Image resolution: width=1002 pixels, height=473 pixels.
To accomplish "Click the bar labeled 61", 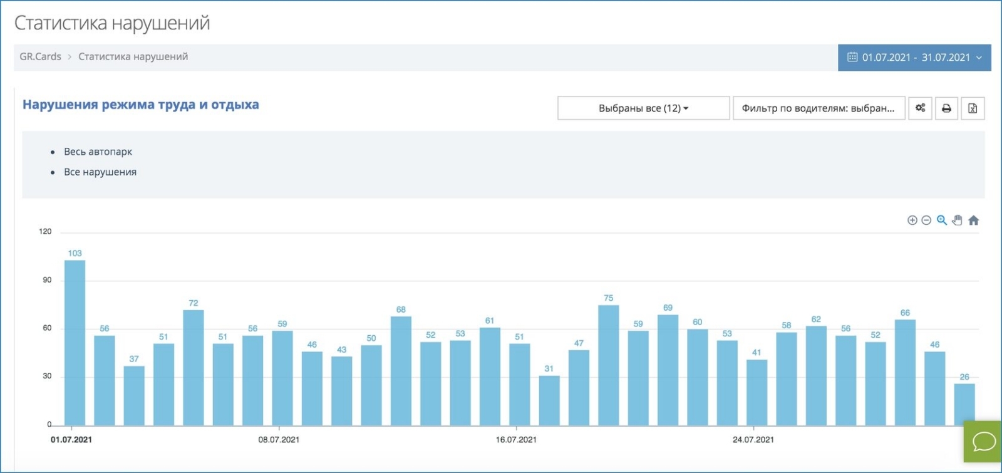I will (x=490, y=377).
